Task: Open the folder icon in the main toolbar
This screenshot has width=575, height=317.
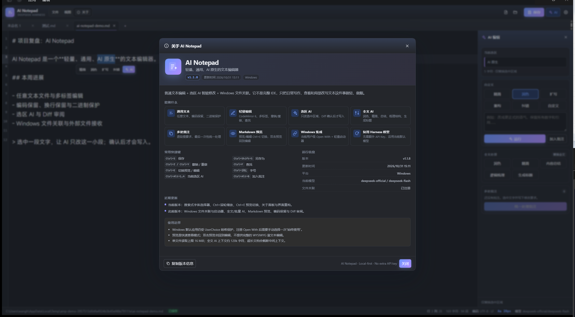Action: [515, 12]
